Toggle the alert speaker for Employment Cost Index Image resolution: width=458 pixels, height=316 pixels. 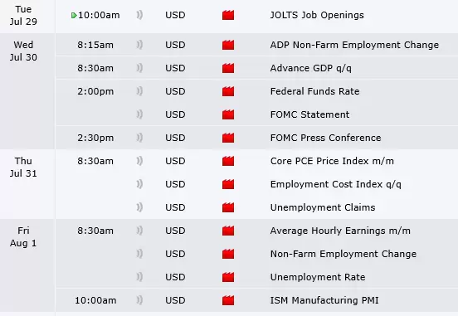coord(139,184)
